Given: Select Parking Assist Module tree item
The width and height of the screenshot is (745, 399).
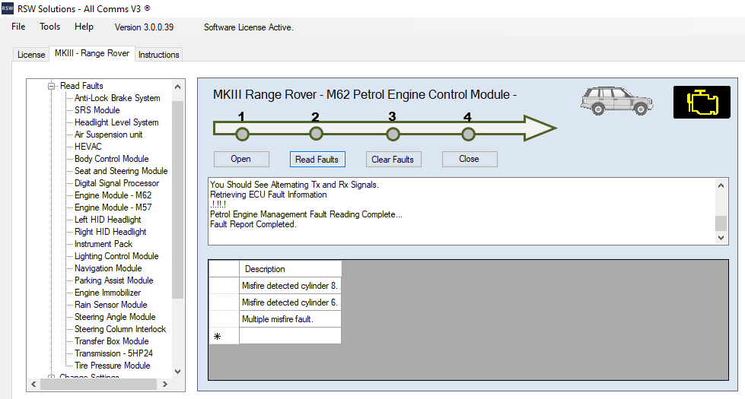Looking at the screenshot, I should pyautogui.click(x=114, y=280).
